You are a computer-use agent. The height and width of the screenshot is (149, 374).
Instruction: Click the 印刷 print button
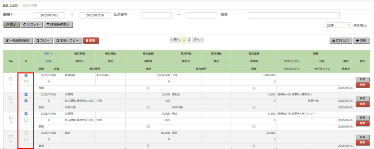tap(360, 40)
